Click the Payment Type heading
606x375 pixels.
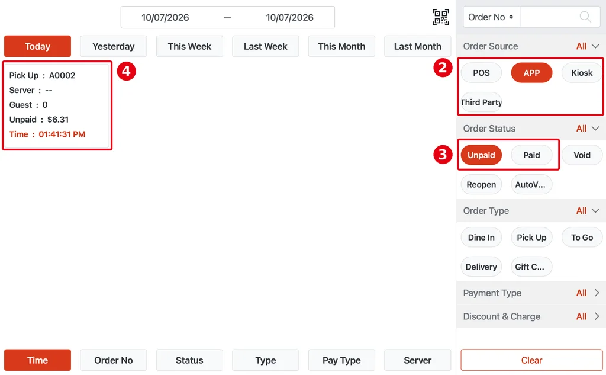tap(492, 293)
